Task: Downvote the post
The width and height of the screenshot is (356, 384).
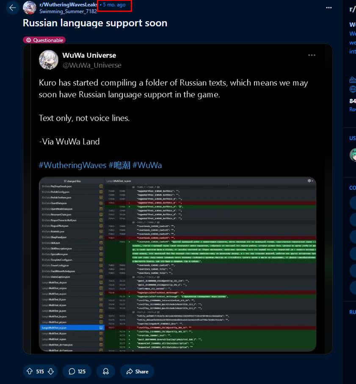Action: pyautogui.click(x=51, y=372)
